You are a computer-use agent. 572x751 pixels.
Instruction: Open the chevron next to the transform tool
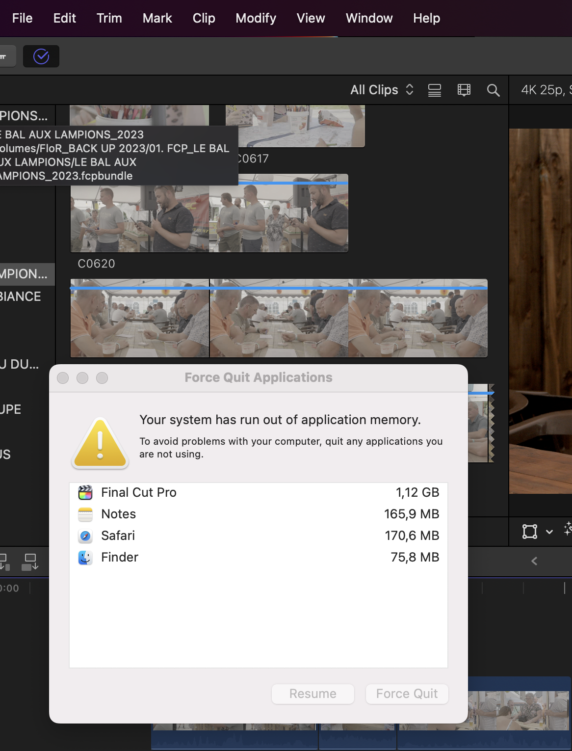pyautogui.click(x=549, y=531)
